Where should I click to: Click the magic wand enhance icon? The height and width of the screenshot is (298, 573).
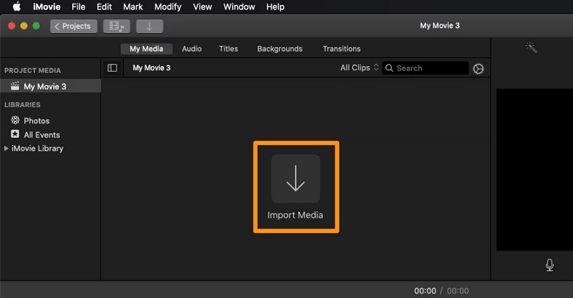pyautogui.click(x=531, y=47)
